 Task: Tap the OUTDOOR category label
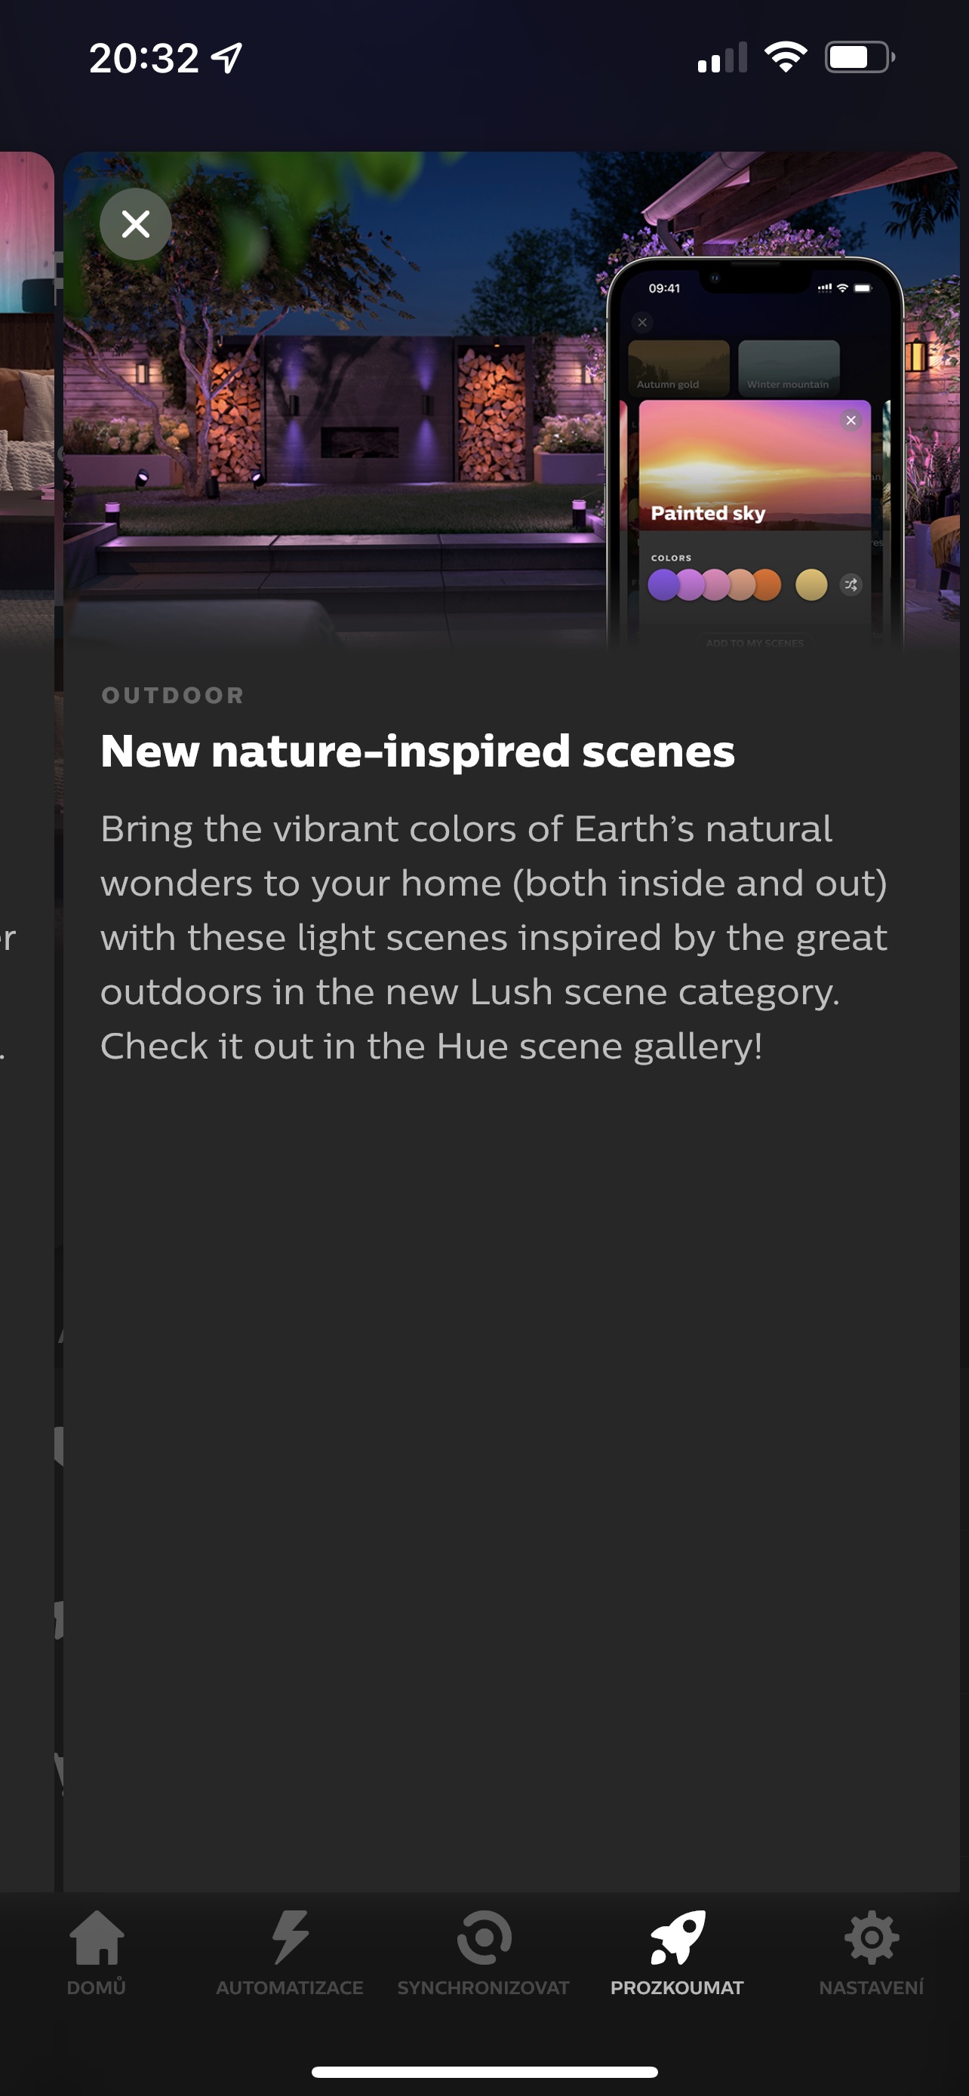(x=173, y=695)
